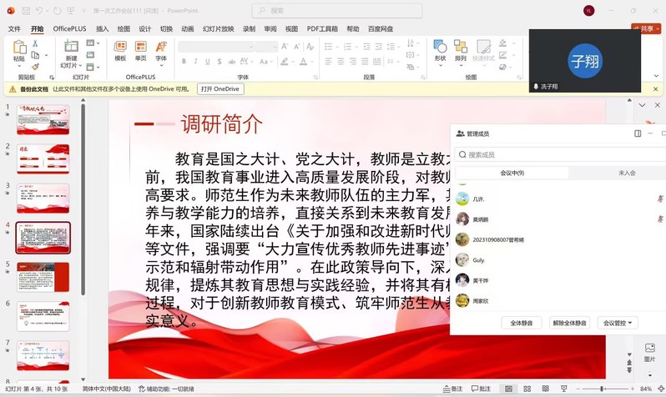The height and width of the screenshot is (397, 666).
Task: Toggle Italic formatting
Action: pyautogui.click(x=195, y=62)
